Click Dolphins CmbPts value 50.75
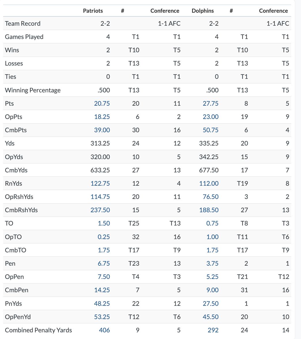 pyautogui.click(x=210, y=130)
